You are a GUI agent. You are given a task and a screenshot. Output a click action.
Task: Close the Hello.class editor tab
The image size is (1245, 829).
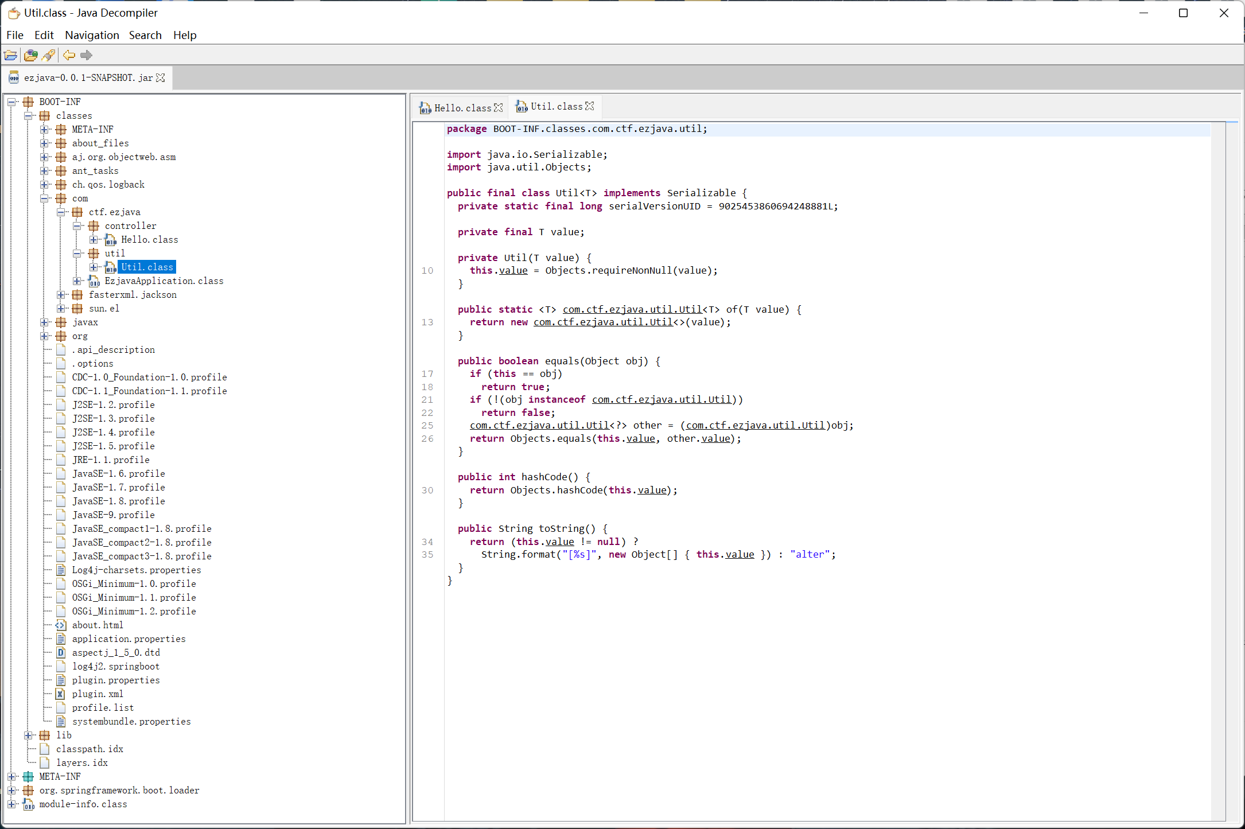[498, 108]
